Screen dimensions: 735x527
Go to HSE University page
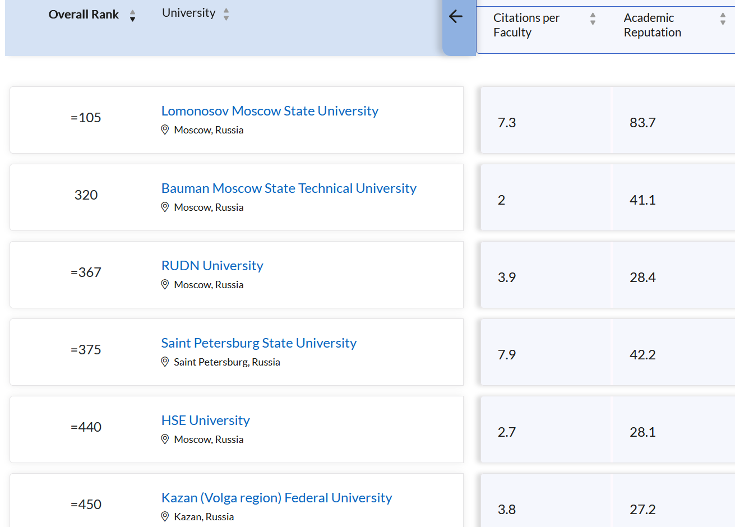point(205,420)
